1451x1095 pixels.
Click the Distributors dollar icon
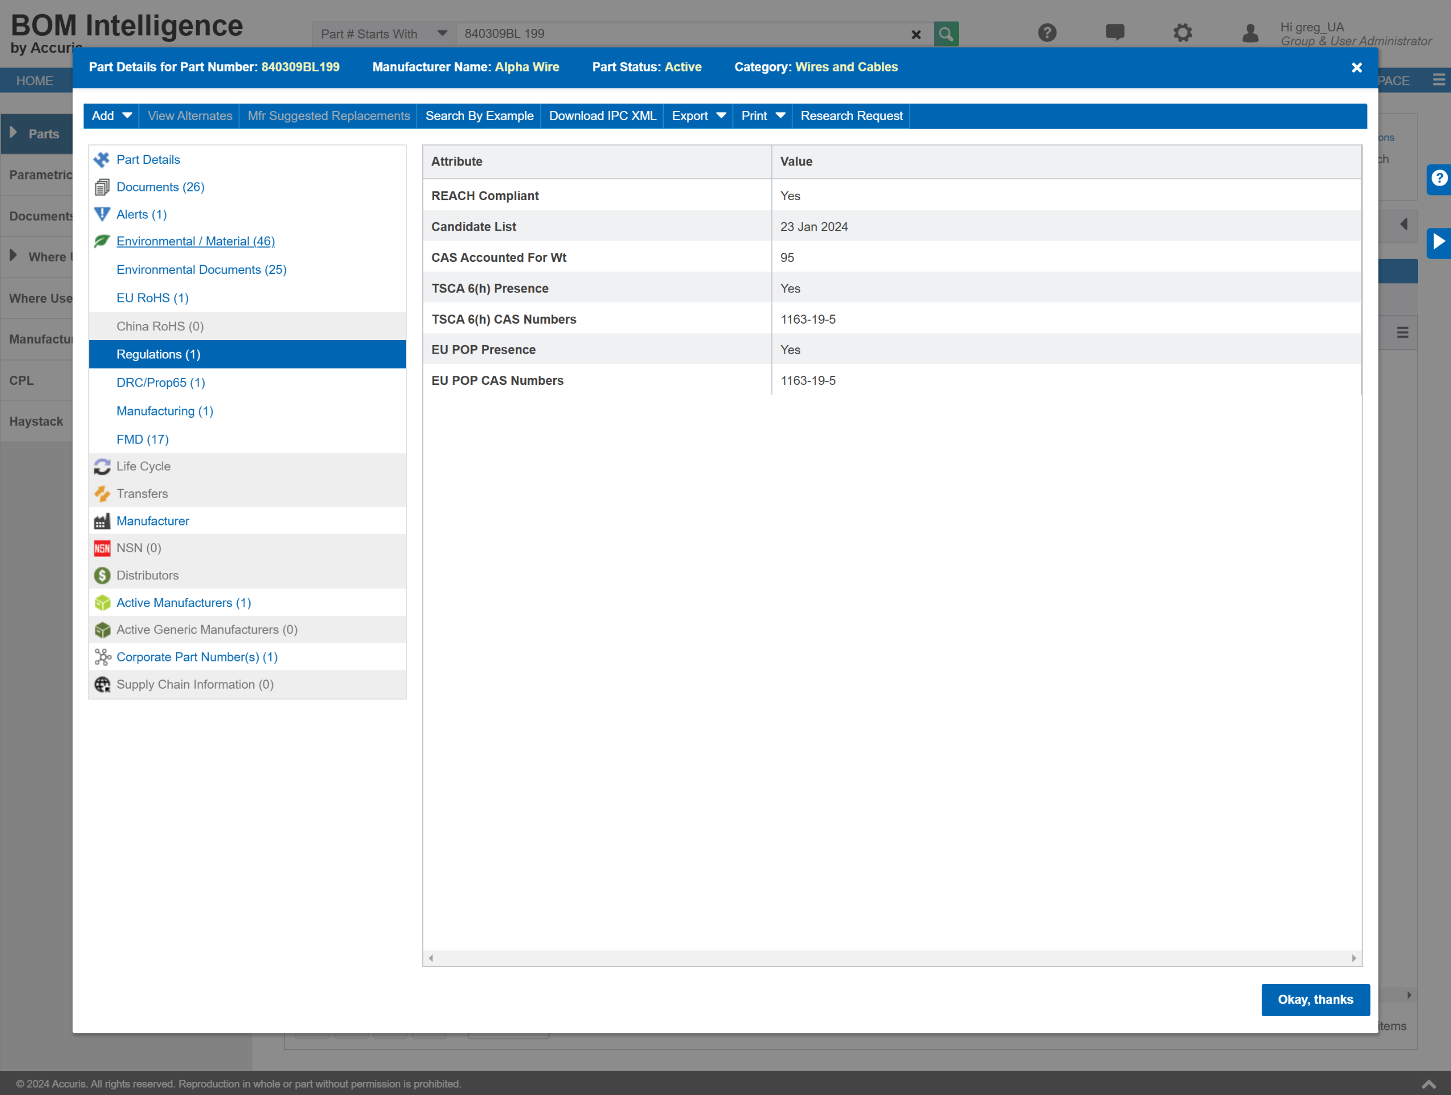point(101,575)
